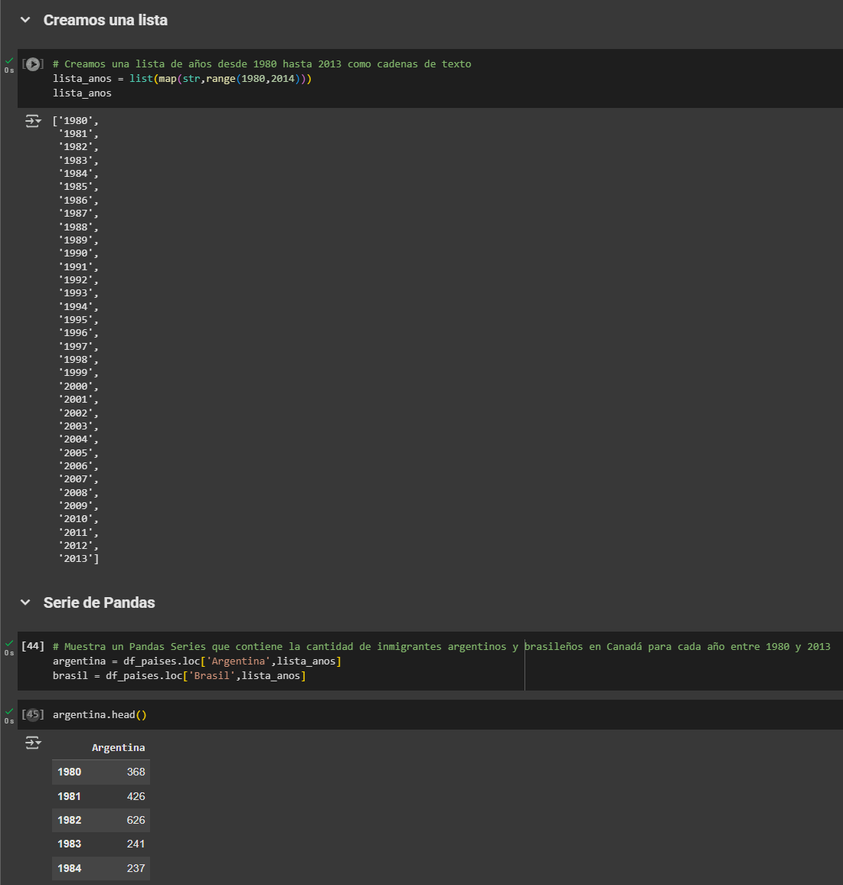Place cursor in the 'argentina.head()' code line
The width and height of the screenshot is (843, 885).
(100, 714)
